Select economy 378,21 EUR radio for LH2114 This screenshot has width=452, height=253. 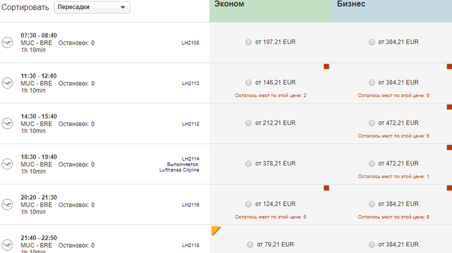click(x=249, y=163)
